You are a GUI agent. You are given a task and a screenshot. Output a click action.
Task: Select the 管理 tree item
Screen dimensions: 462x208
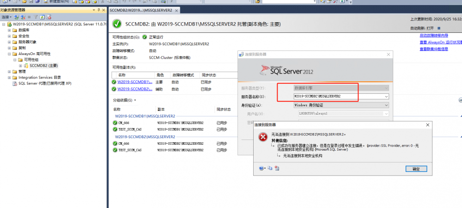pos(22,72)
